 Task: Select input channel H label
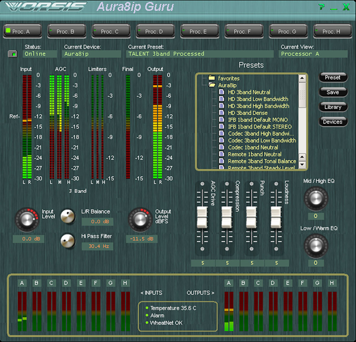pos(125,283)
